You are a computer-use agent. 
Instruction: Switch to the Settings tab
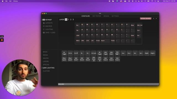pyautogui.click(x=115, y=16)
